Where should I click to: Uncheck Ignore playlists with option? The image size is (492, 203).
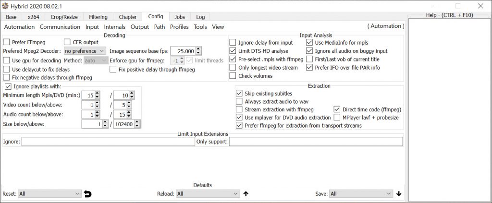coord(8,87)
